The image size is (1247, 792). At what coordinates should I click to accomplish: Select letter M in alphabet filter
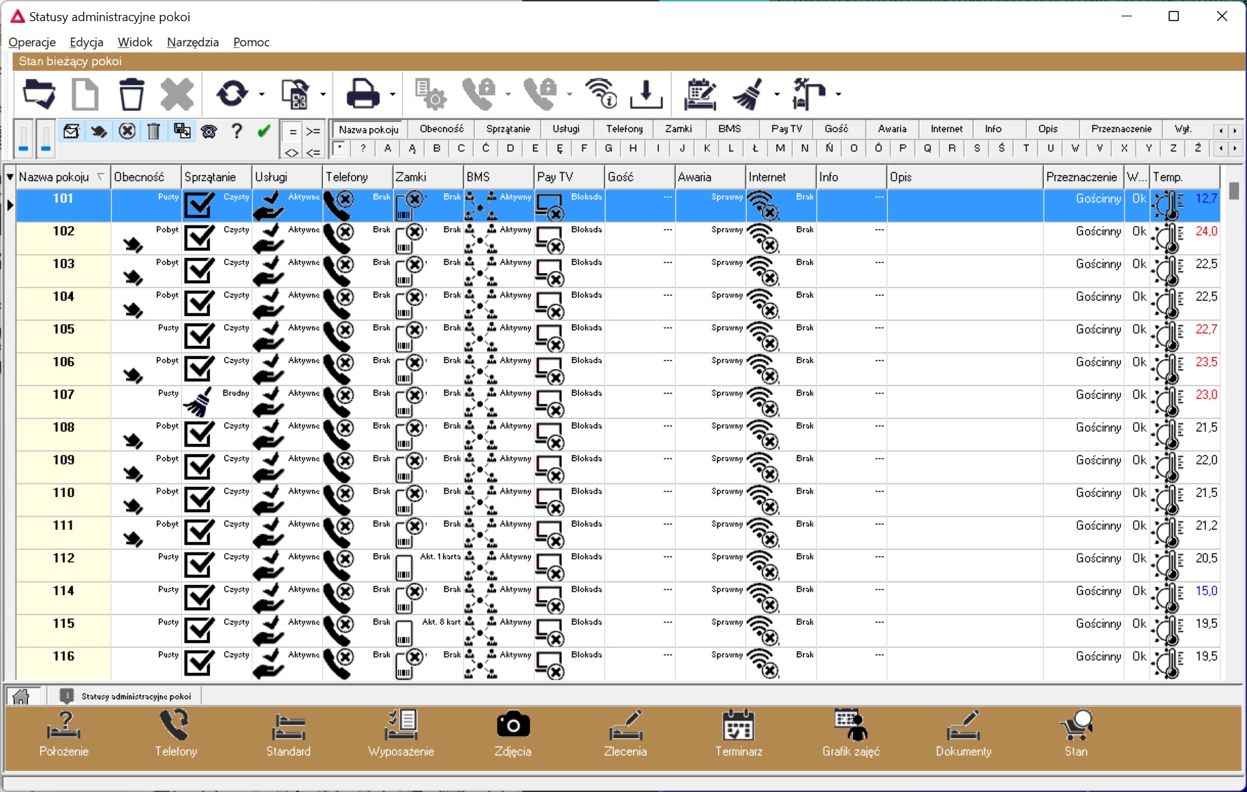tap(780, 148)
